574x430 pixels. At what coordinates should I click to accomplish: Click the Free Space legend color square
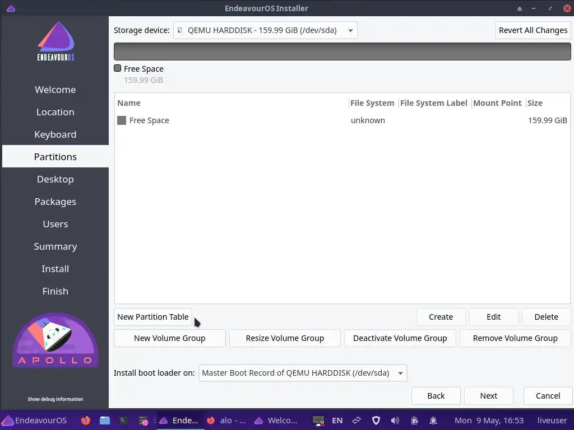point(118,68)
